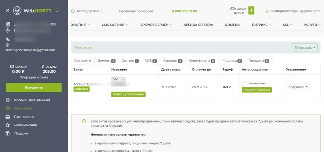The image size is (324, 152).
Task: Open Реклама сайта sidebar link
Action: (26, 125)
